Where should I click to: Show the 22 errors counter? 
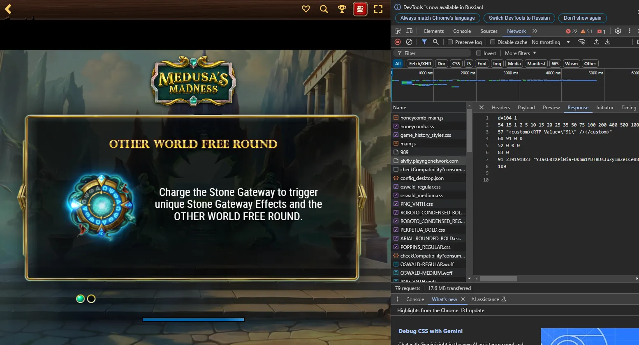point(572,31)
